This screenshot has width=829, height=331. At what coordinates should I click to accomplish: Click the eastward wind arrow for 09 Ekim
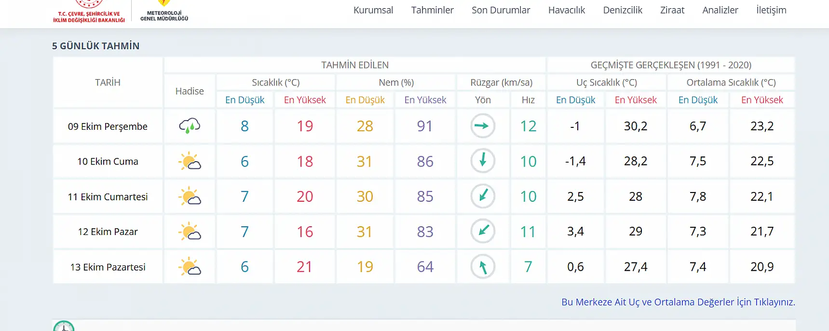click(x=483, y=126)
